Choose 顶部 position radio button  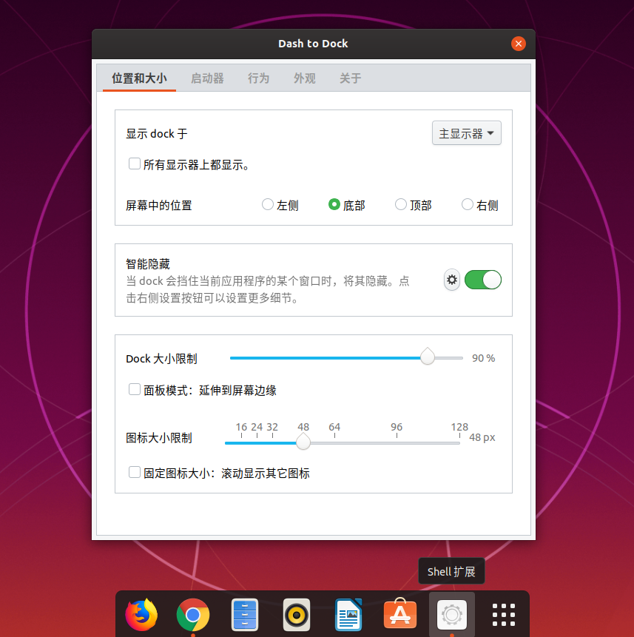(x=401, y=204)
